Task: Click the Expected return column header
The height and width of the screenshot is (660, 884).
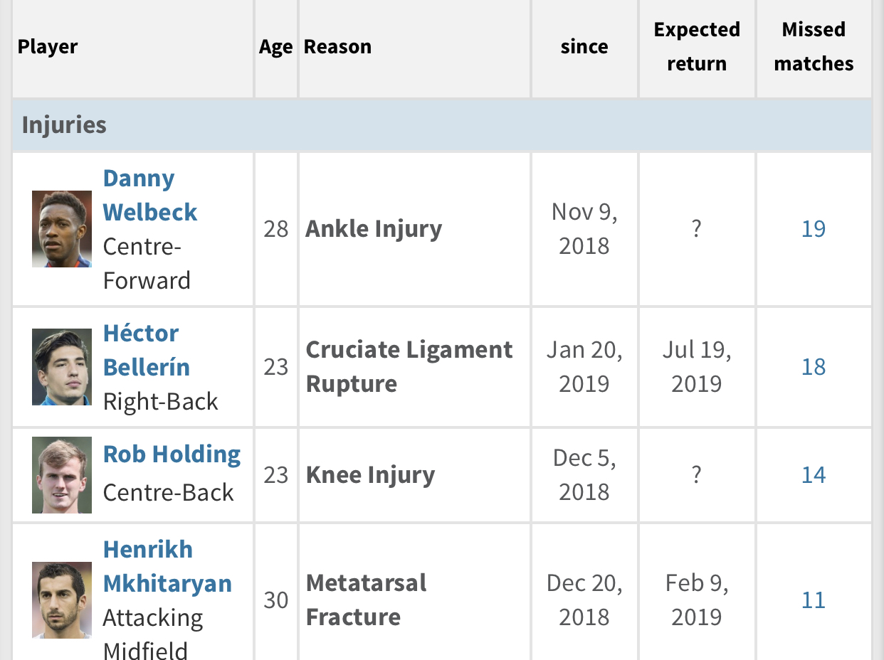Action: click(x=697, y=47)
